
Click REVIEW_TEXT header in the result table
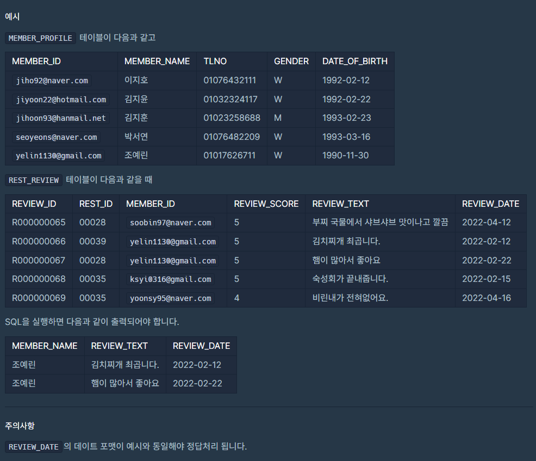pyautogui.click(x=119, y=346)
